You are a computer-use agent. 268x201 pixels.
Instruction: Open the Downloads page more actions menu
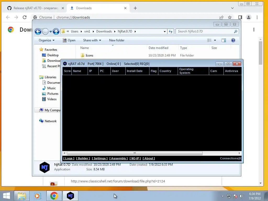tap(254, 30)
